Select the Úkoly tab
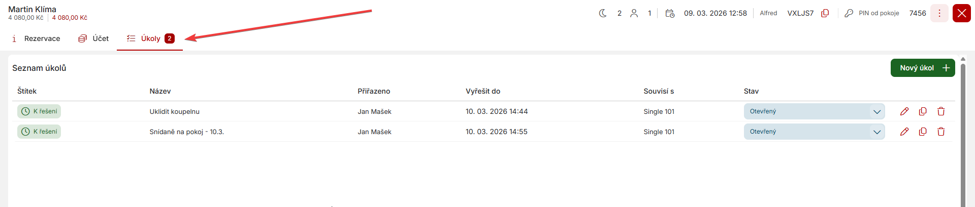This screenshot has width=975, height=207. (150, 38)
